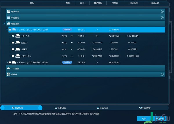Click the partition icon for 分区-2

coord(18,43)
